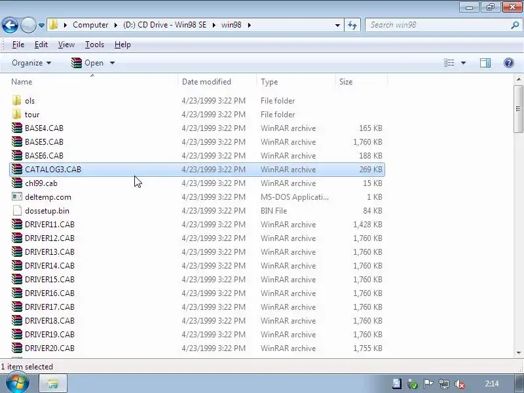The width and height of the screenshot is (524, 393).
Task: Sort by Date modified column
Action: coord(206,81)
